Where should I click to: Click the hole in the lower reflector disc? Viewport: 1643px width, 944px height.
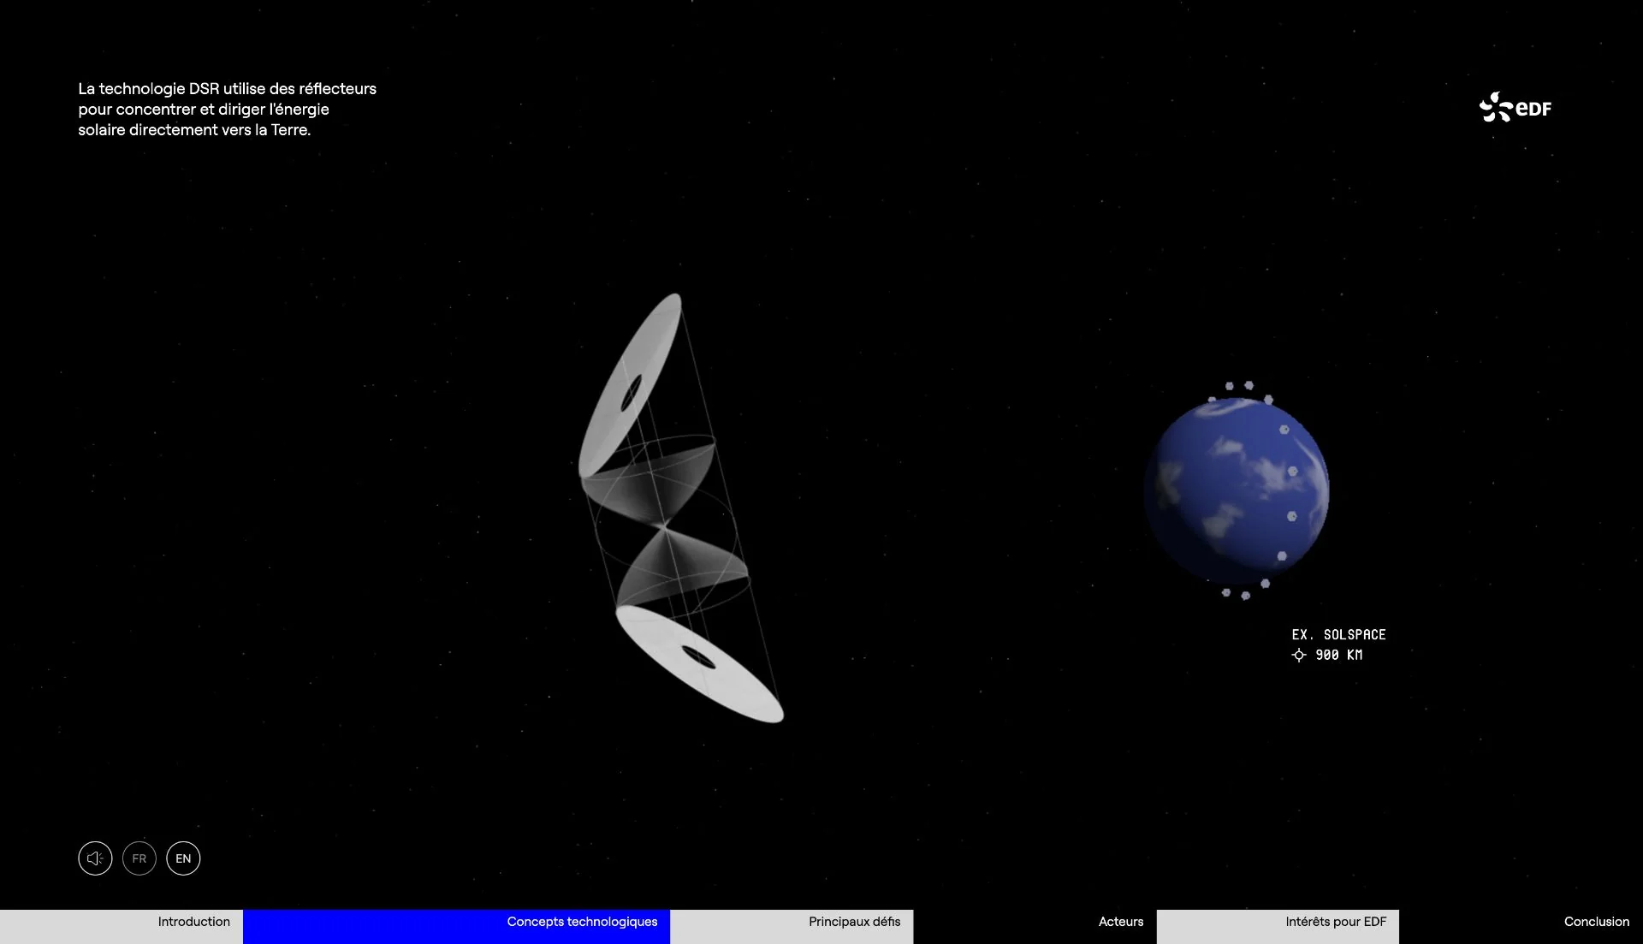698,658
